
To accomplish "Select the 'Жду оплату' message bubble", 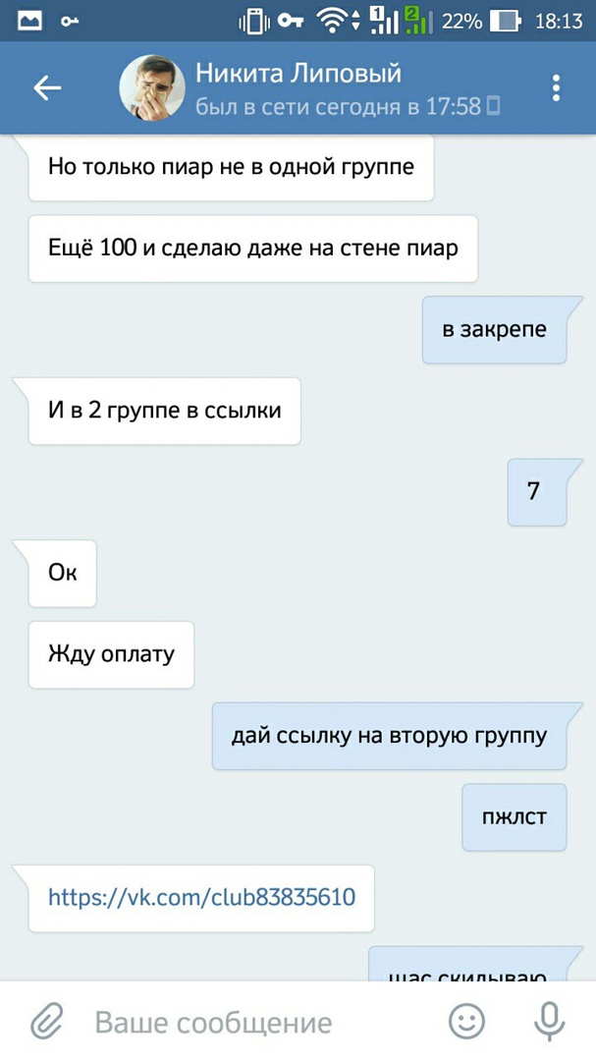I will pos(111,654).
